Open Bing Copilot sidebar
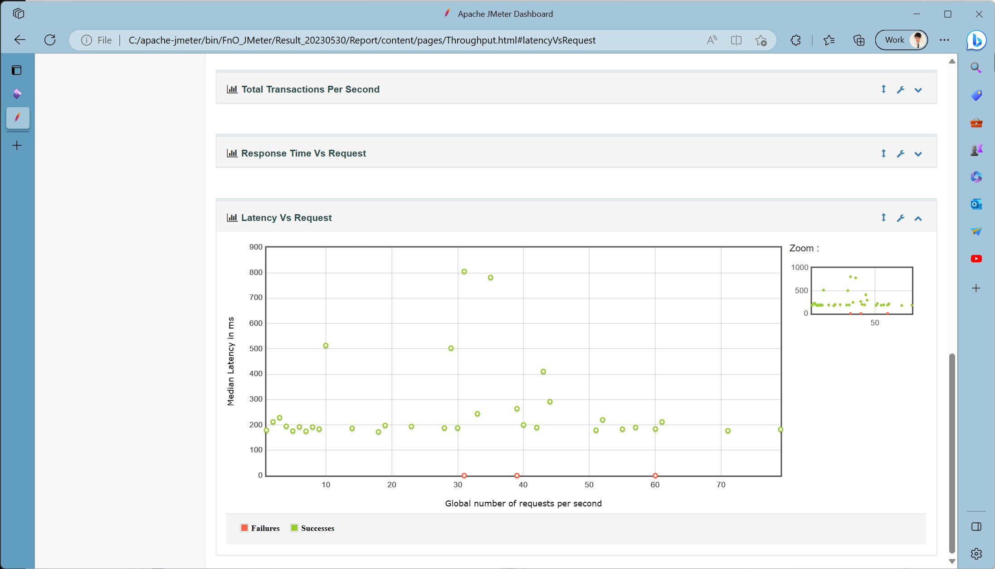995x569 pixels. [x=976, y=40]
